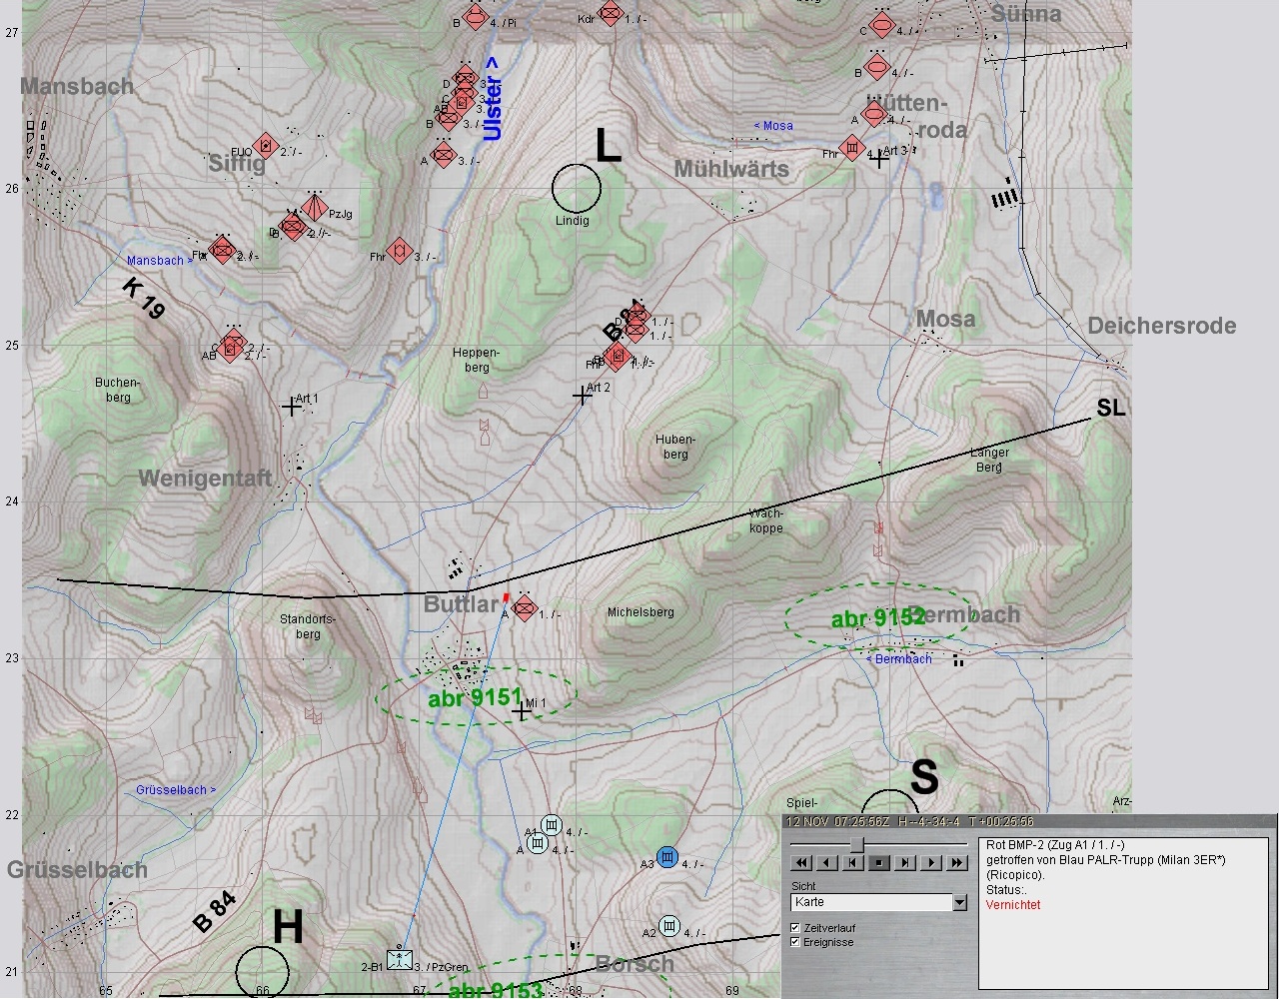
Task: Click the blue A2 unit icon near Borsch
Action: (669, 925)
